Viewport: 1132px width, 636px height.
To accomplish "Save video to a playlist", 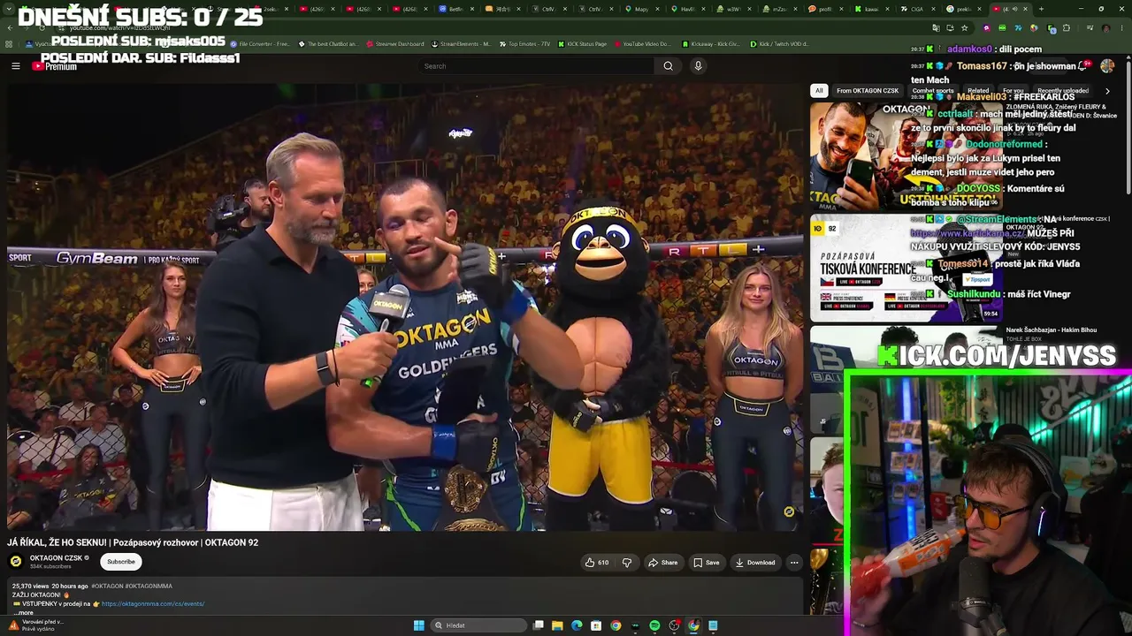I will (706, 563).
